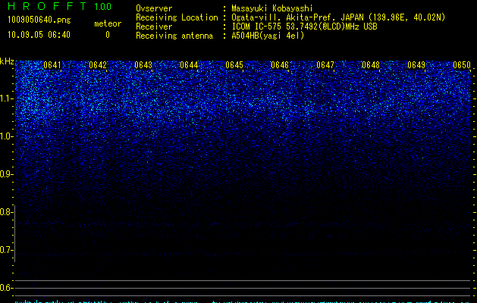
Task: Select the filename 1009050640.png
Action: [39, 20]
